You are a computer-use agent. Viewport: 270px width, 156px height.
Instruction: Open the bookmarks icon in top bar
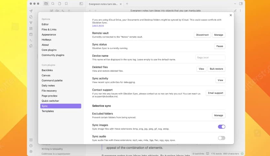(66, 4)
